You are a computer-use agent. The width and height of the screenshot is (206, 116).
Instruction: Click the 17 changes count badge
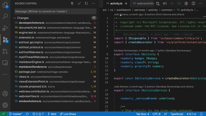click(x=94, y=18)
